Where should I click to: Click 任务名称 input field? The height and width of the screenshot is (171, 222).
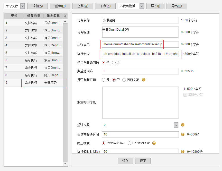click(140, 20)
